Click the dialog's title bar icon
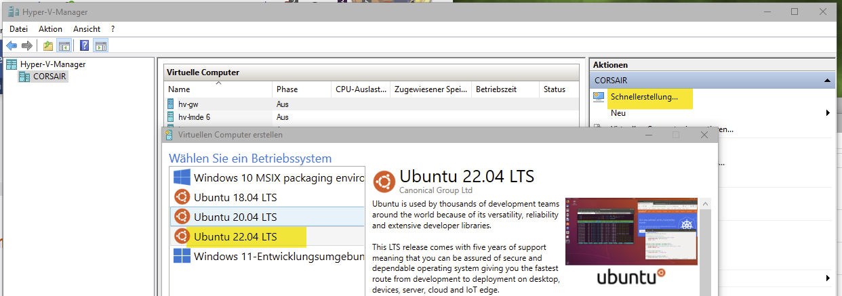 coord(169,134)
